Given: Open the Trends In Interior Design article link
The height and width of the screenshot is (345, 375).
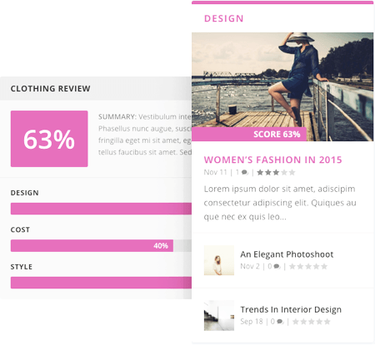Looking at the screenshot, I should click(x=291, y=309).
